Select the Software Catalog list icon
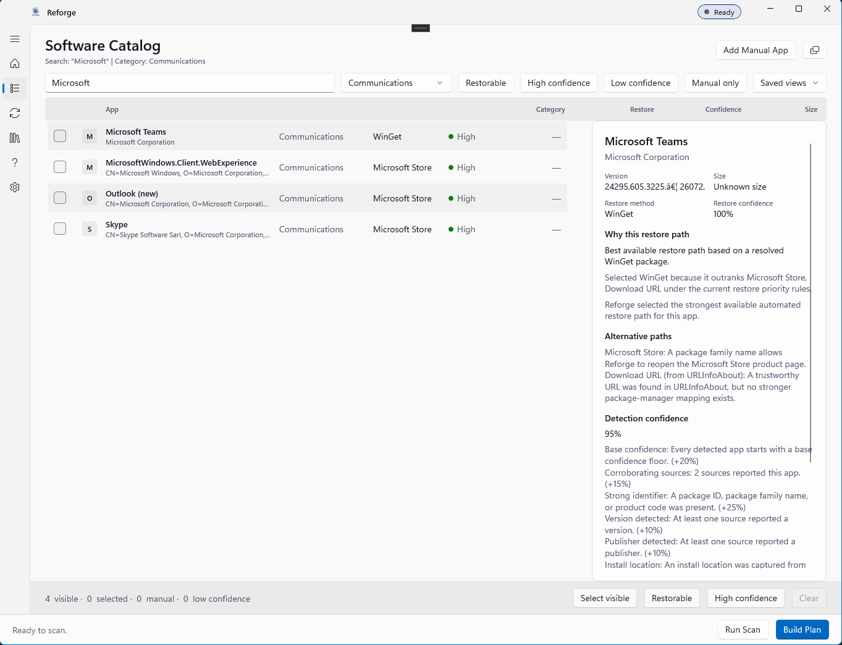The width and height of the screenshot is (842, 645). 15,88
